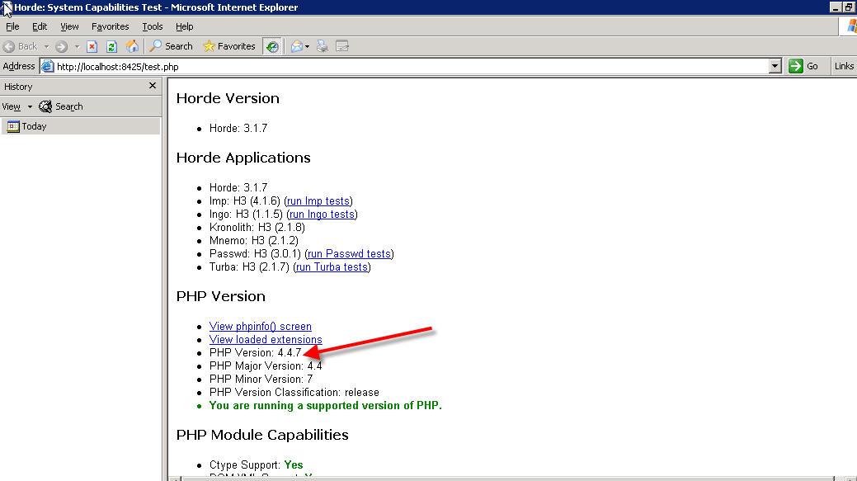Open the 'View loaded extensions' link

coord(266,339)
